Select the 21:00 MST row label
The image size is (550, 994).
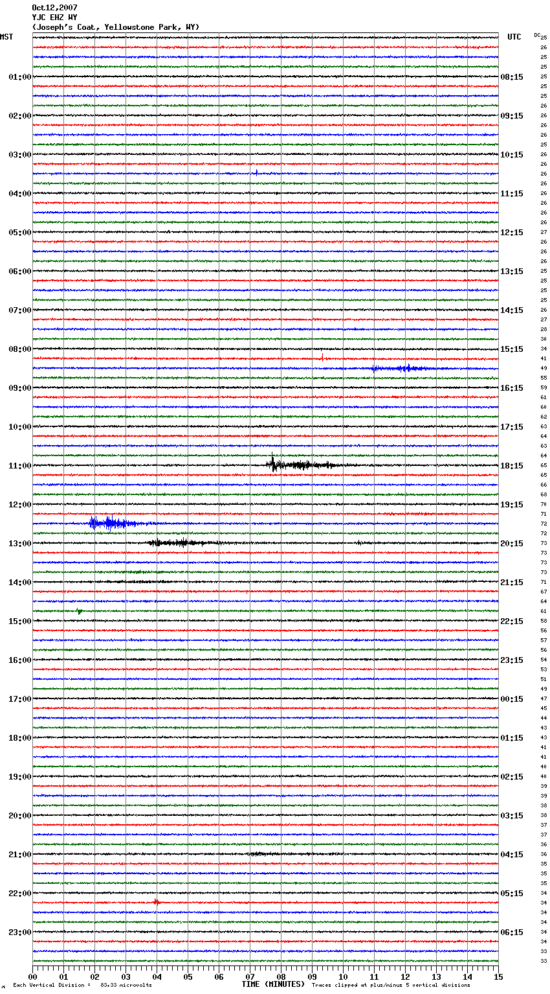click(20, 855)
